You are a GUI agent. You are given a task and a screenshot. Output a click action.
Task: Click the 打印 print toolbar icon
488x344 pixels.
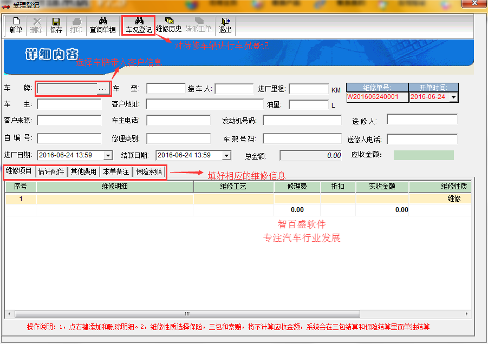coord(76,25)
